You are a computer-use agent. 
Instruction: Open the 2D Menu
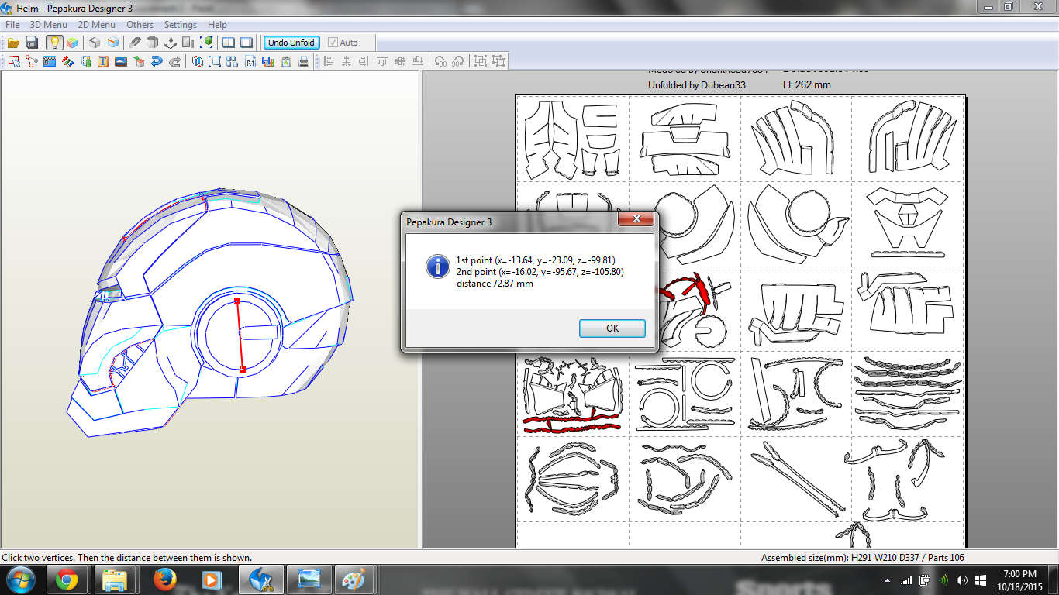click(x=97, y=25)
